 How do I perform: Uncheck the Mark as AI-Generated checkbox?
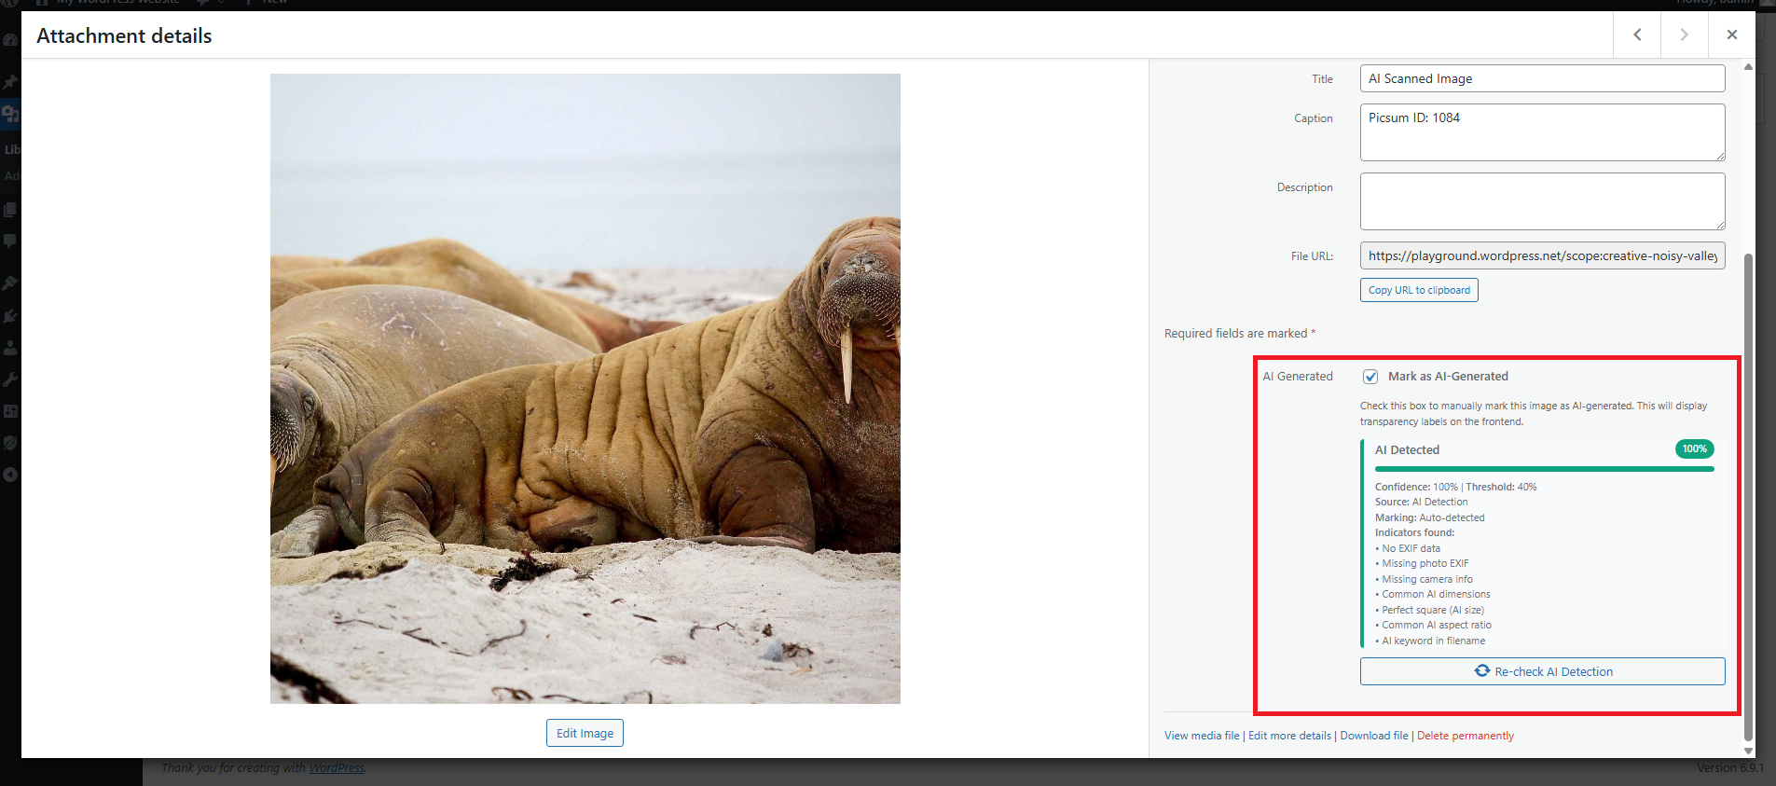[1370, 377]
